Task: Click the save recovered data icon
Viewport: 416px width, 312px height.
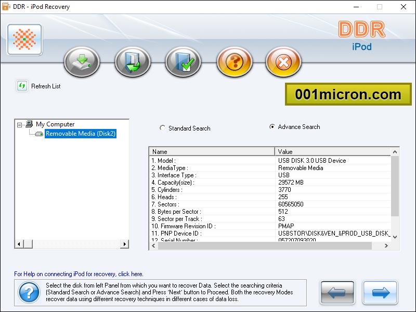Action: tap(132, 61)
